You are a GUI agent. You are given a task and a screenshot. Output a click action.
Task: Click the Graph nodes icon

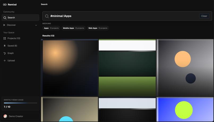(x=5, y=53)
